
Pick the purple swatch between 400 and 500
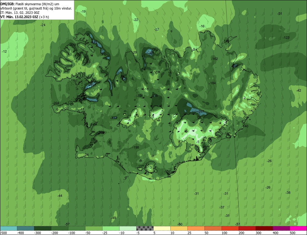point(281,228)
